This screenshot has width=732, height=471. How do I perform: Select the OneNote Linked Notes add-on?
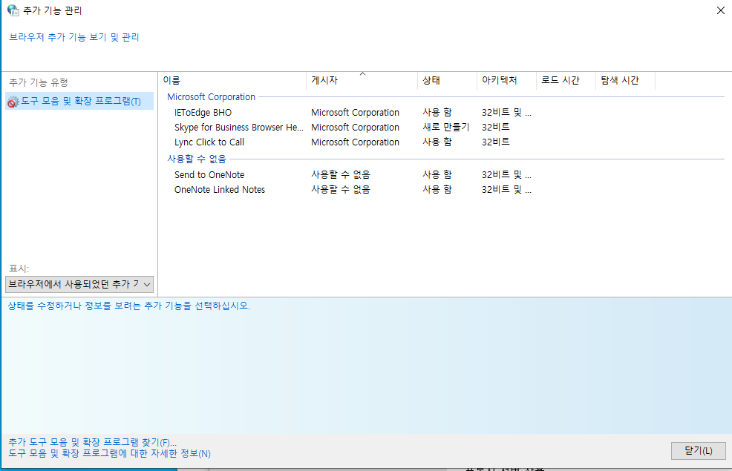(220, 190)
